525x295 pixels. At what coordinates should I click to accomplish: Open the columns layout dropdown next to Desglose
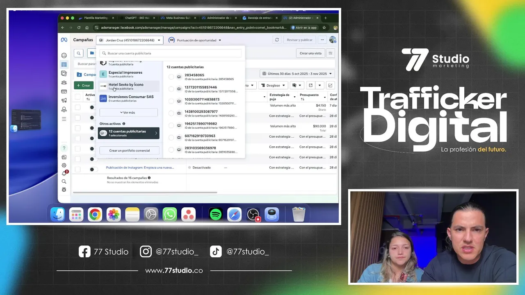click(x=296, y=85)
